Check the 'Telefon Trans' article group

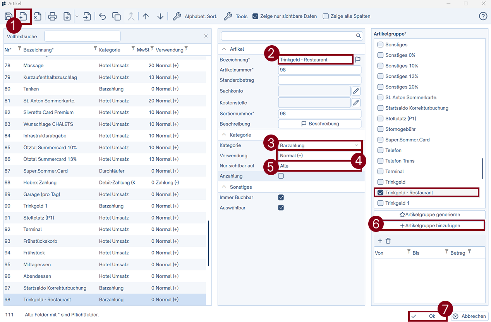(381, 161)
